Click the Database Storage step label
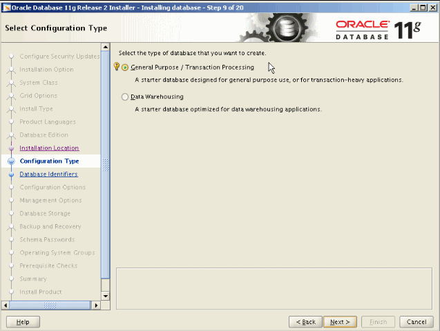 tap(45, 213)
